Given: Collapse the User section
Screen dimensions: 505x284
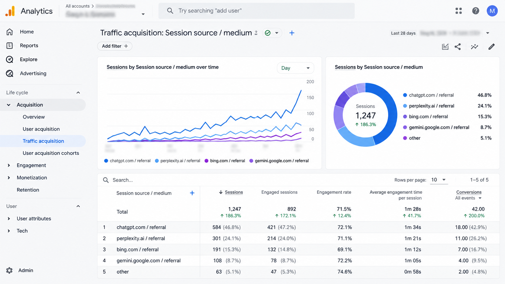Looking at the screenshot, I should [78, 206].
